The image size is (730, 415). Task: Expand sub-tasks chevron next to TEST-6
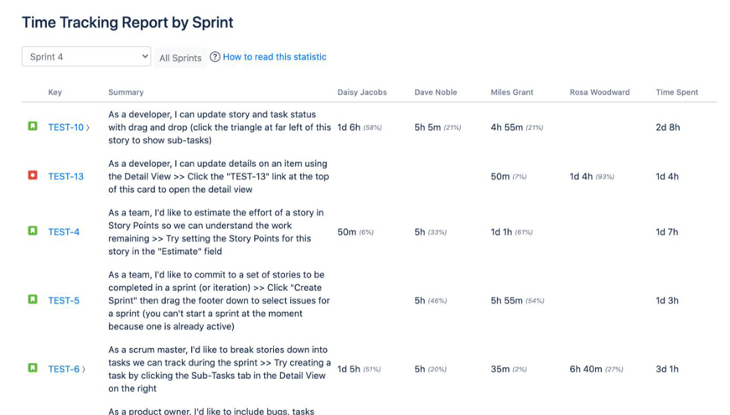pyautogui.click(x=84, y=370)
